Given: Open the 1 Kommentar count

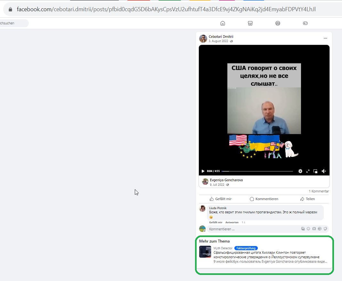Looking at the screenshot, I should coord(319,191).
